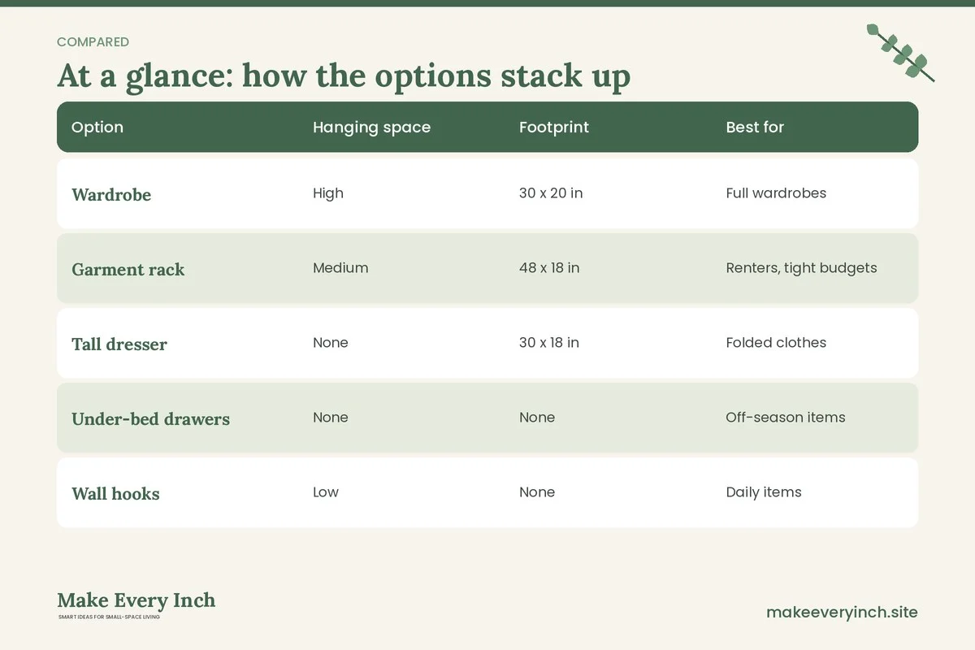This screenshot has width=975, height=650.
Task: Select the "Daily items" cell
Action: 764,492
